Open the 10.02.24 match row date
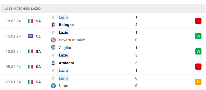The height and width of the screenshot is (90, 206). tap(13, 51)
